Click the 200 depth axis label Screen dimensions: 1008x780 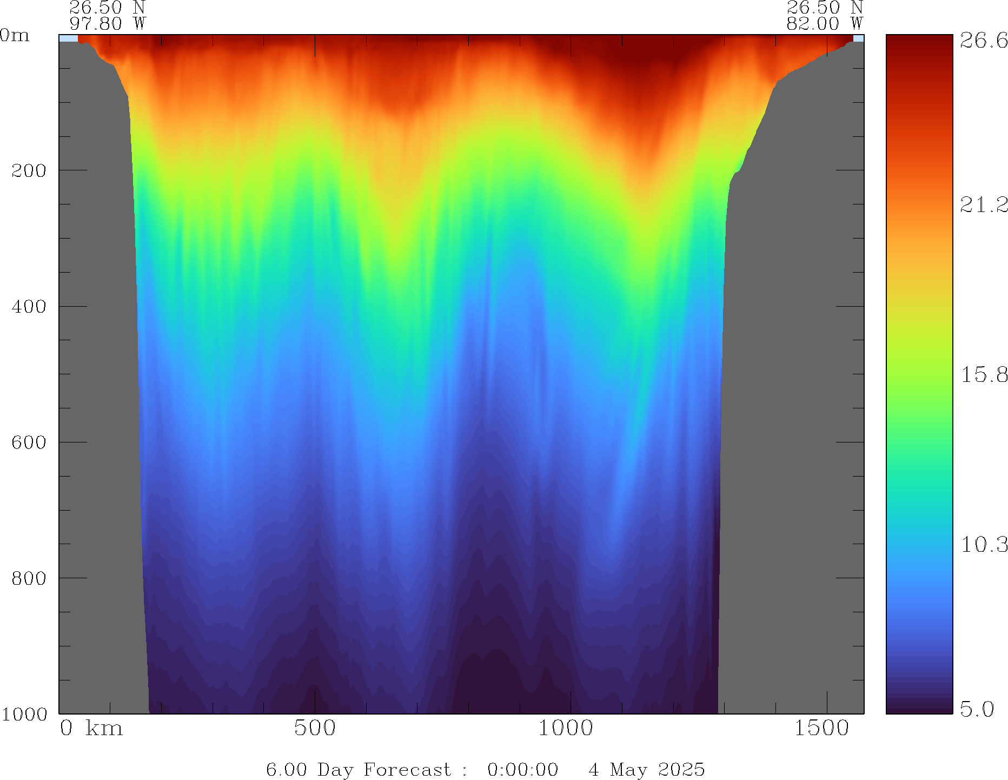[x=29, y=171]
